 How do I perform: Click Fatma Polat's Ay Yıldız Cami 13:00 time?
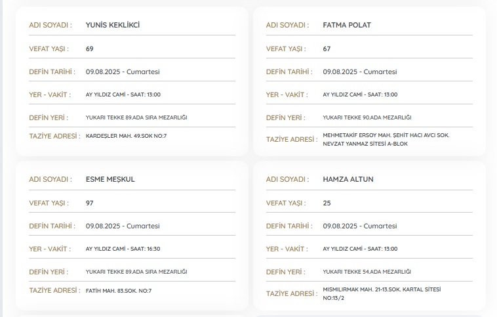pyautogui.click(x=360, y=95)
